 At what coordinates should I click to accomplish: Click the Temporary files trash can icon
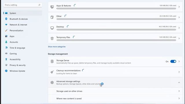52,38
